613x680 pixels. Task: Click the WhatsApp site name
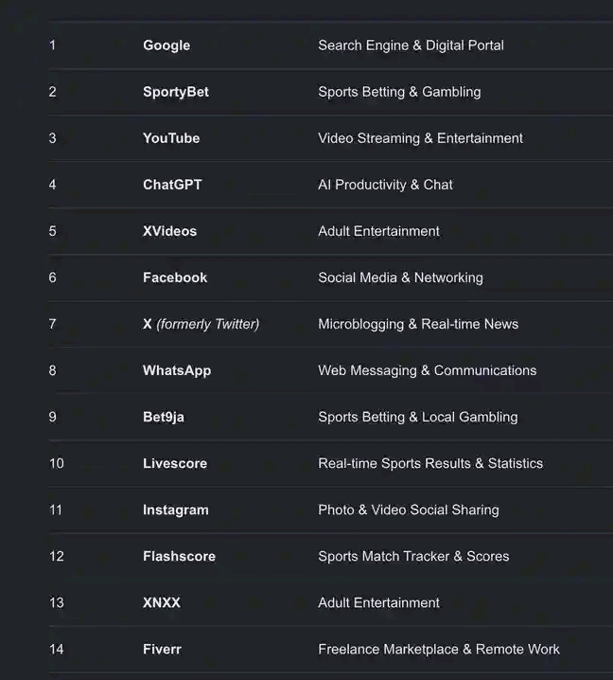pos(177,371)
